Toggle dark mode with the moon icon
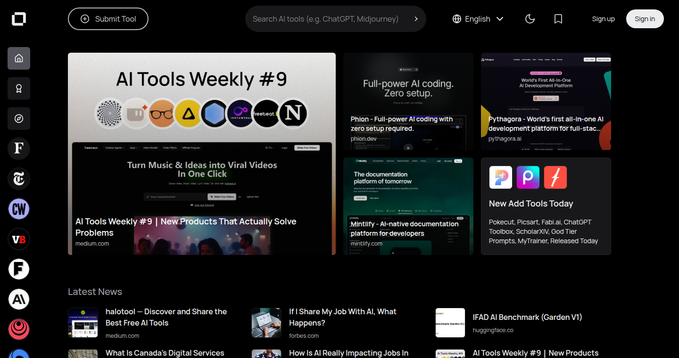 (x=530, y=19)
